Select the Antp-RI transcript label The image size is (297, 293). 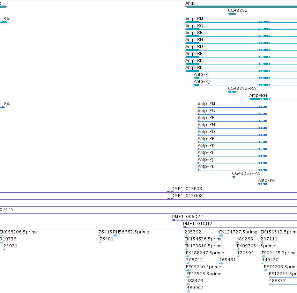201,75
